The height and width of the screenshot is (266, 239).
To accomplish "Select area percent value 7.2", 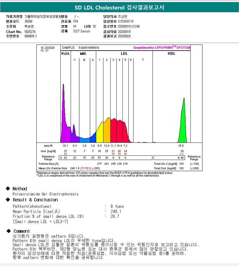I will point(125,146).
